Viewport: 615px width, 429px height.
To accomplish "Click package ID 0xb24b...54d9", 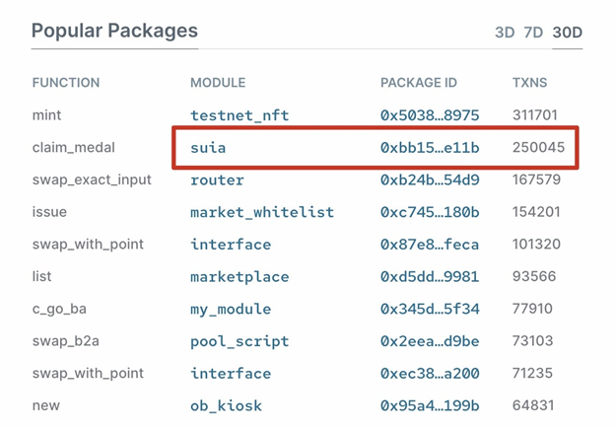I will 430,179.
